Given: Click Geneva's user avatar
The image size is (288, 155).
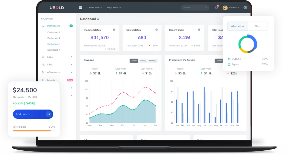Looking at the screenshot, I should point(225,7).
